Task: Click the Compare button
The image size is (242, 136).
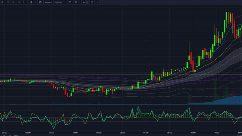Action: 48,2
